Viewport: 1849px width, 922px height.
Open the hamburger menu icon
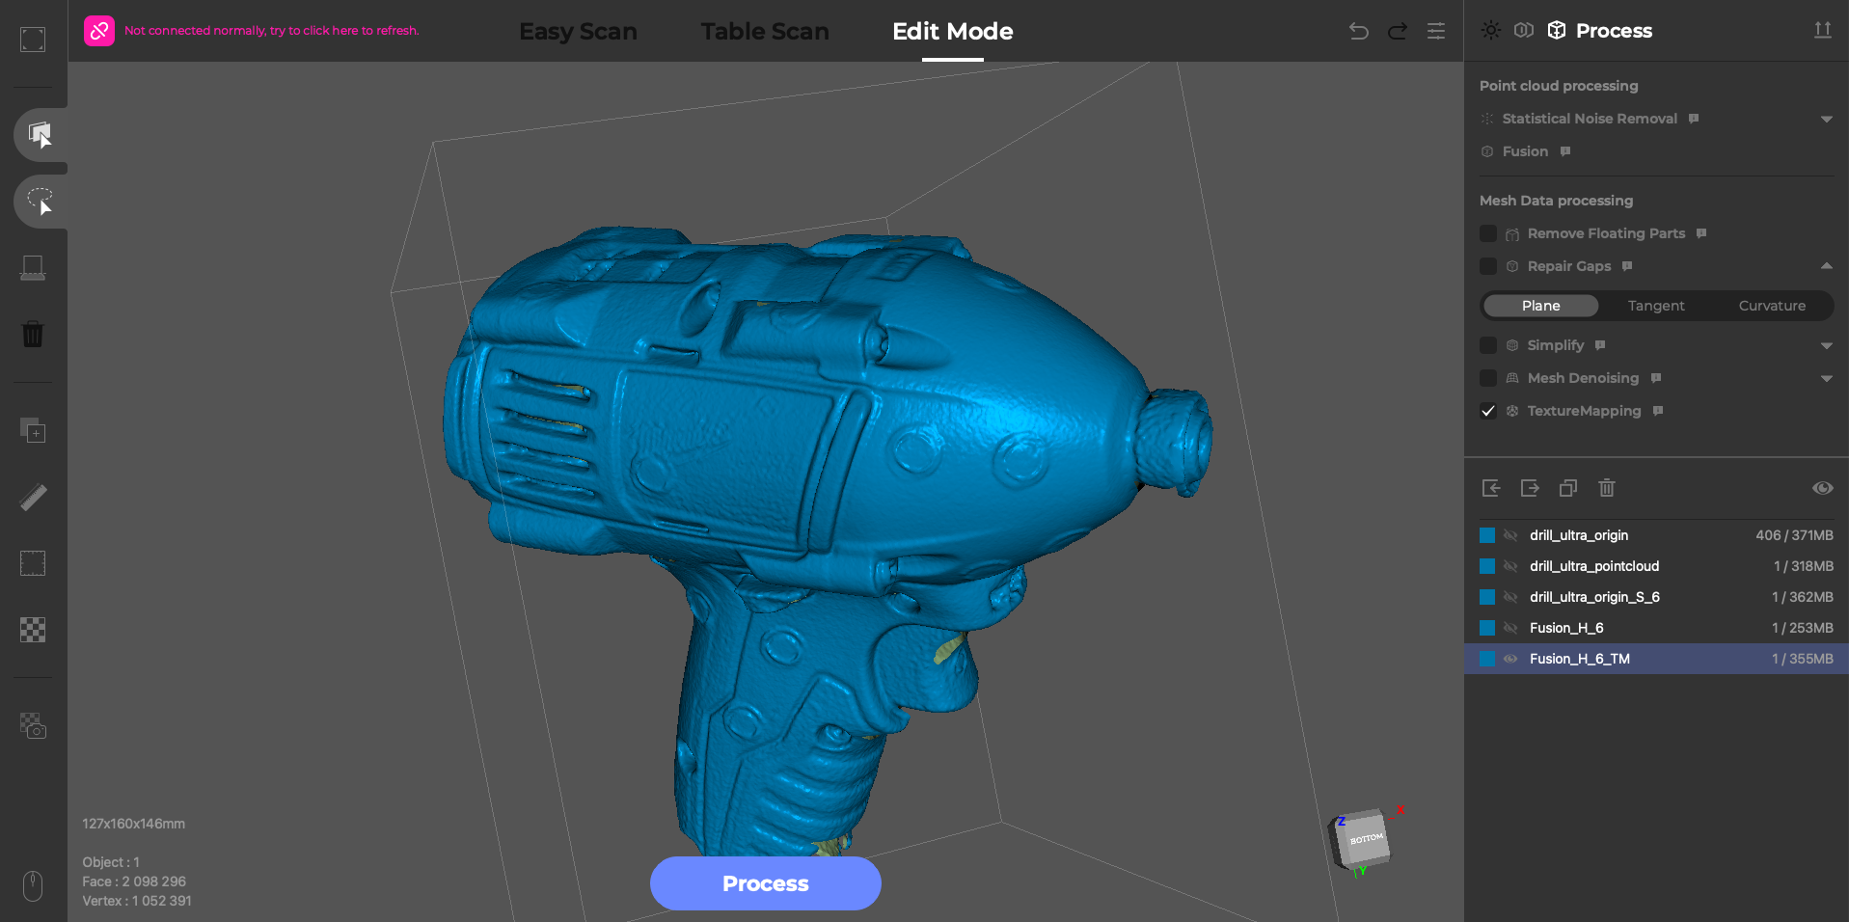pos(1436,31)
